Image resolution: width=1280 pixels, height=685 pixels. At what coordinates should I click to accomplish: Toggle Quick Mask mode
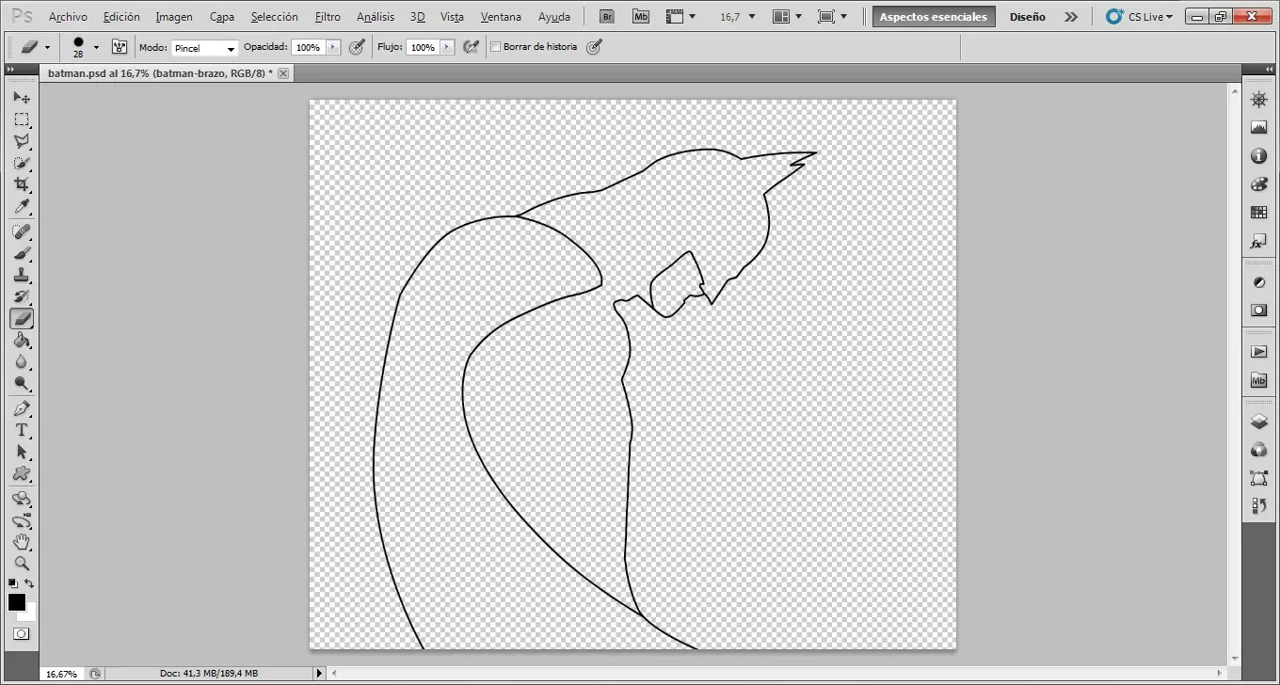[x=21, y=634]
